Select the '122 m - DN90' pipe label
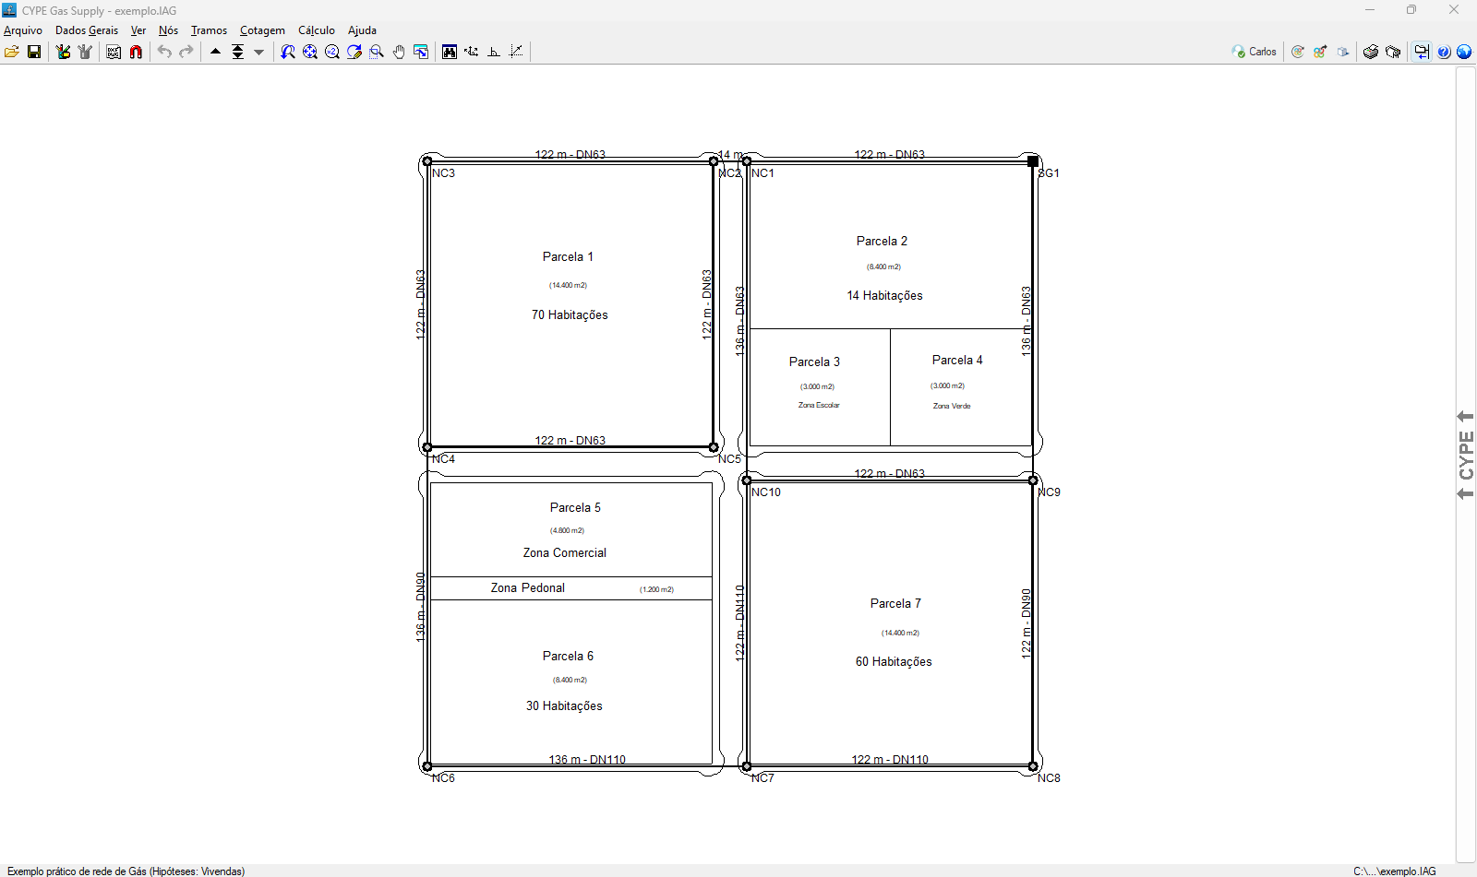Screen dimensions: 1477x877 tap(1027, 623)
